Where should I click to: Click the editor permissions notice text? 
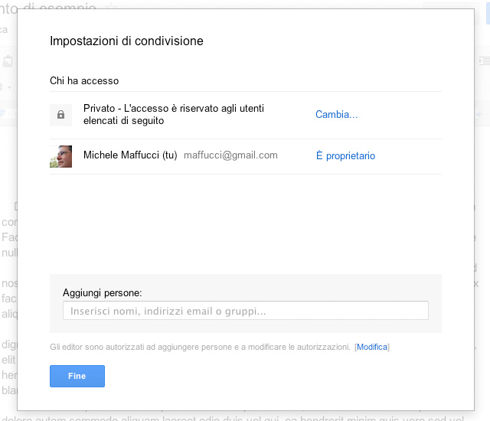[x=199, y=348]
